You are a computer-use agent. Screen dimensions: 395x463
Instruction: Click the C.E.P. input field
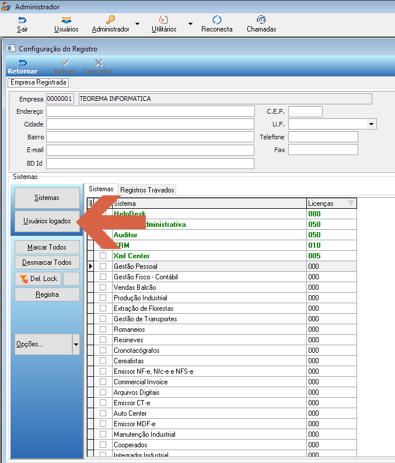(305, 111)
